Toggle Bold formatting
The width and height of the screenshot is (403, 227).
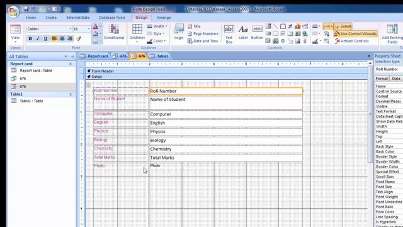[x=30, y=38]
